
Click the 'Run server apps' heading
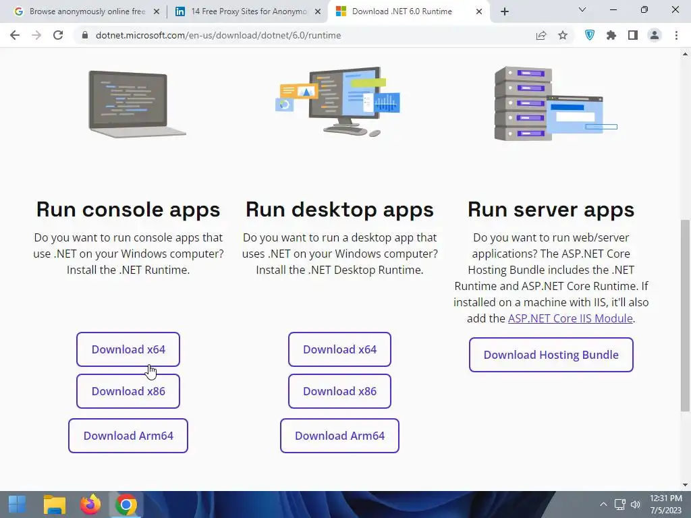click(551, 209)
